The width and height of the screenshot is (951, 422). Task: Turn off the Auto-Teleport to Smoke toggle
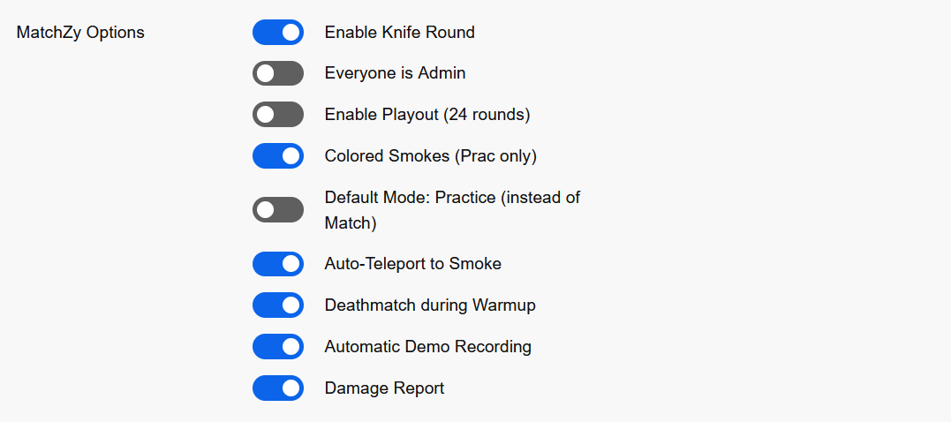click(x=277, y=264)
